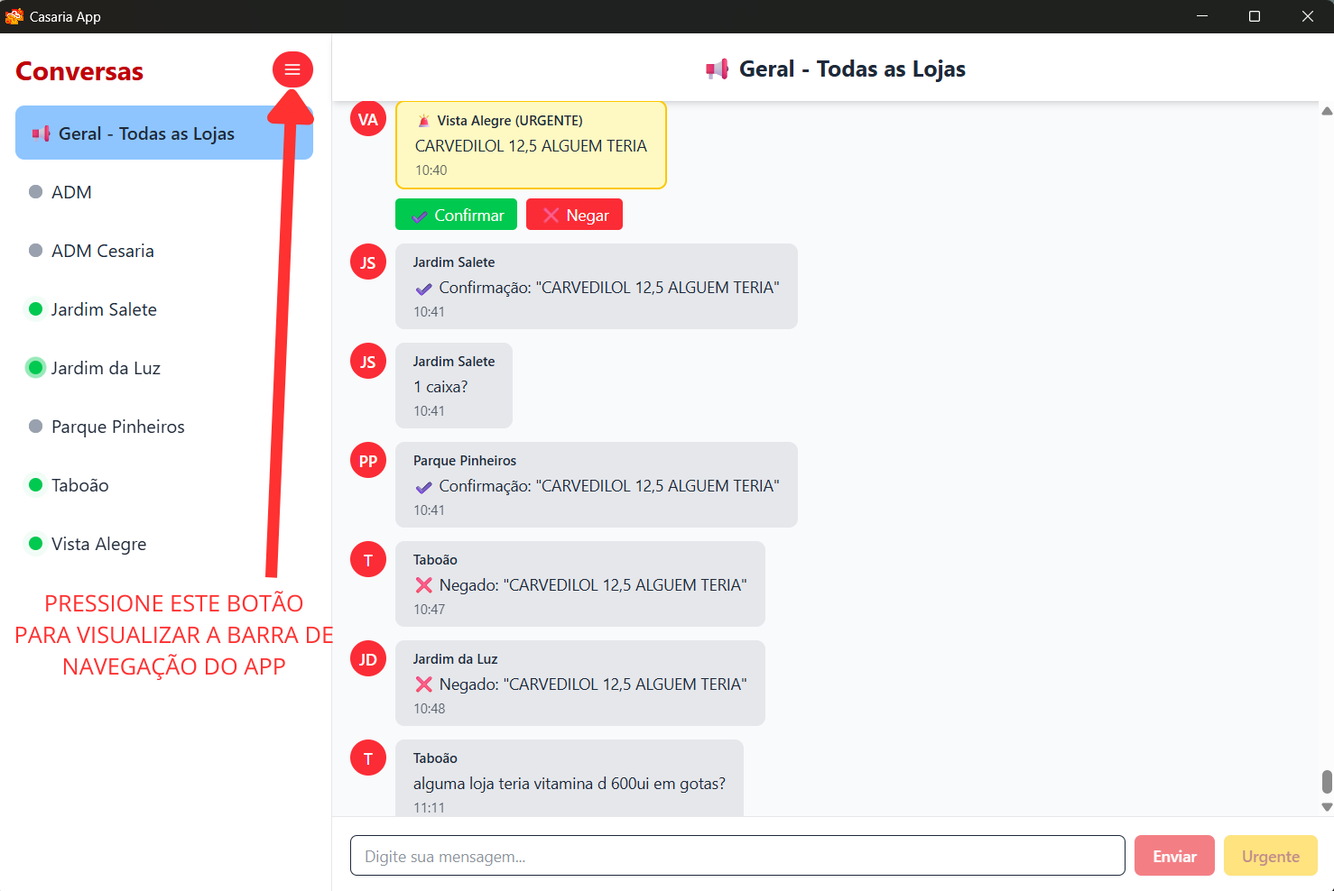The width and height of the screenshot is (1334, 891).
Task: Click the JS avatar on Jardim Salete message
Action: point(367,262)
